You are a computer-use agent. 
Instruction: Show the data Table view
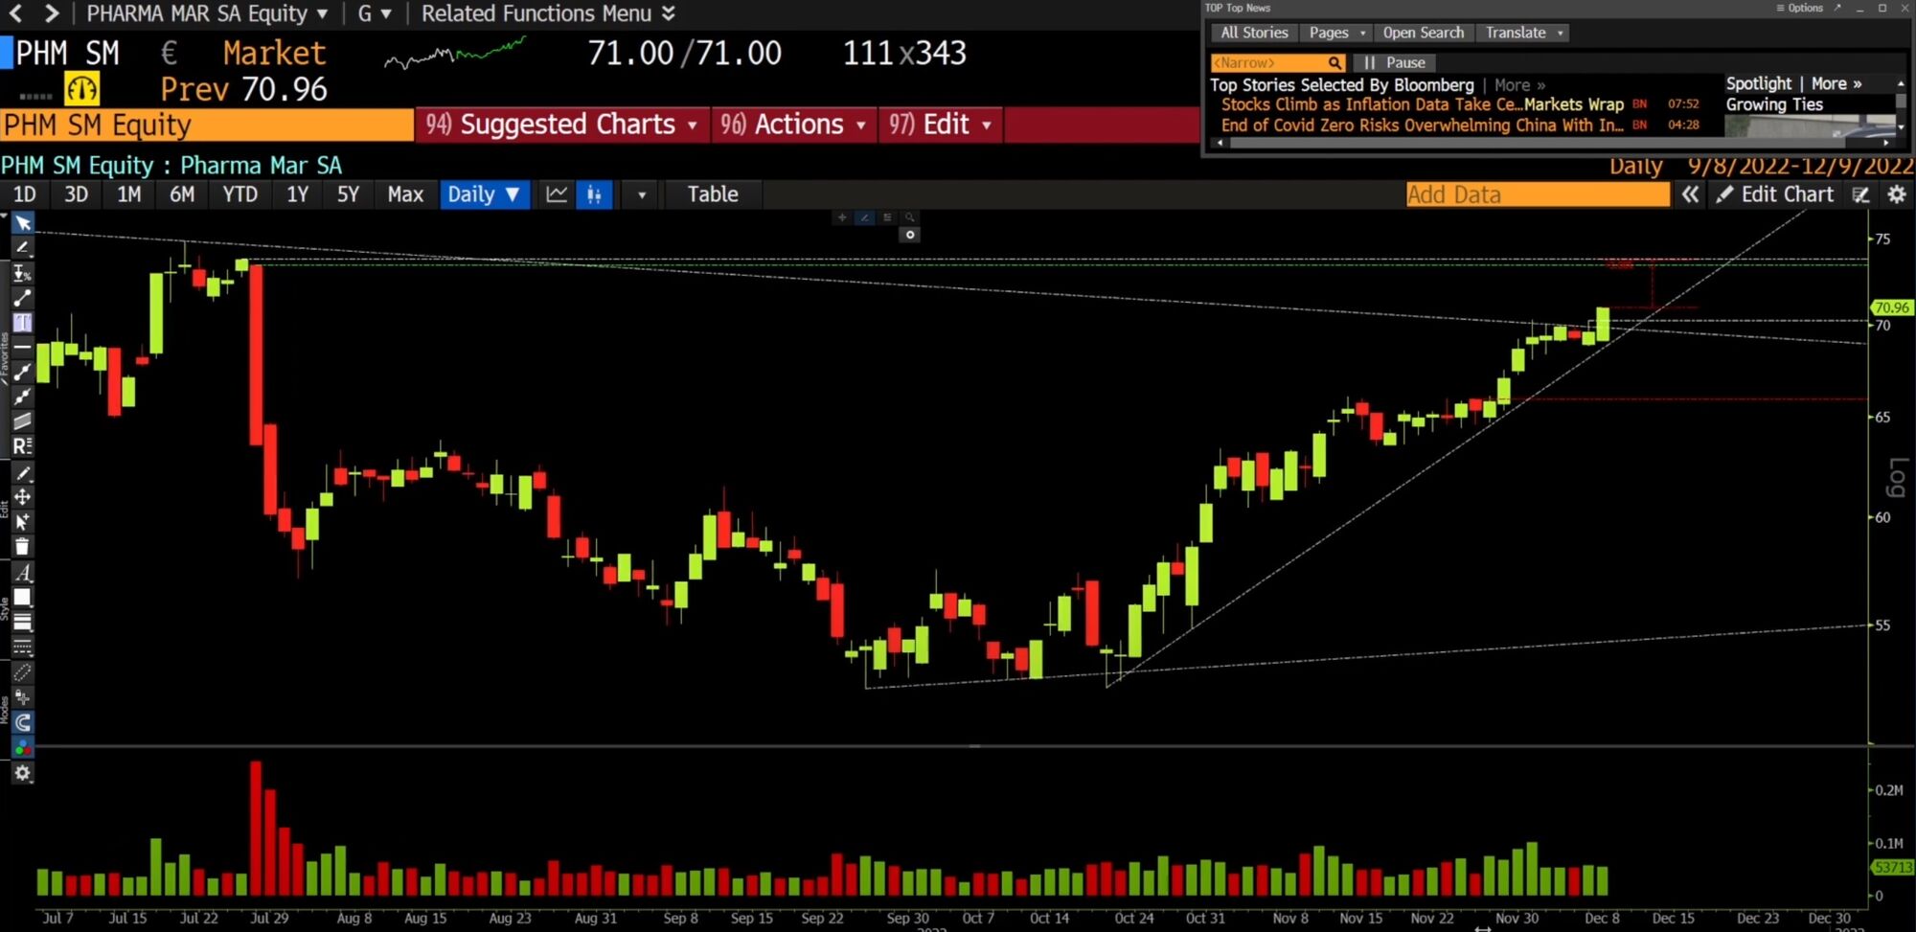coord(713,194)
